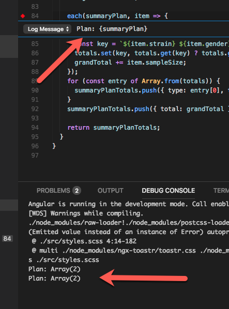Select the DEBUG CONSOLE tab
Viewport: 229px width, 309px height.
(x=169, y=191)
